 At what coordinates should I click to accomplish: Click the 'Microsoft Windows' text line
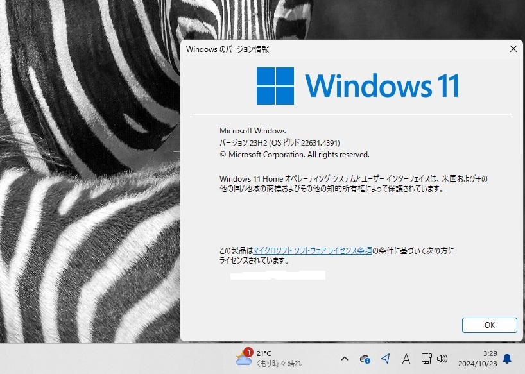point(252,131)
